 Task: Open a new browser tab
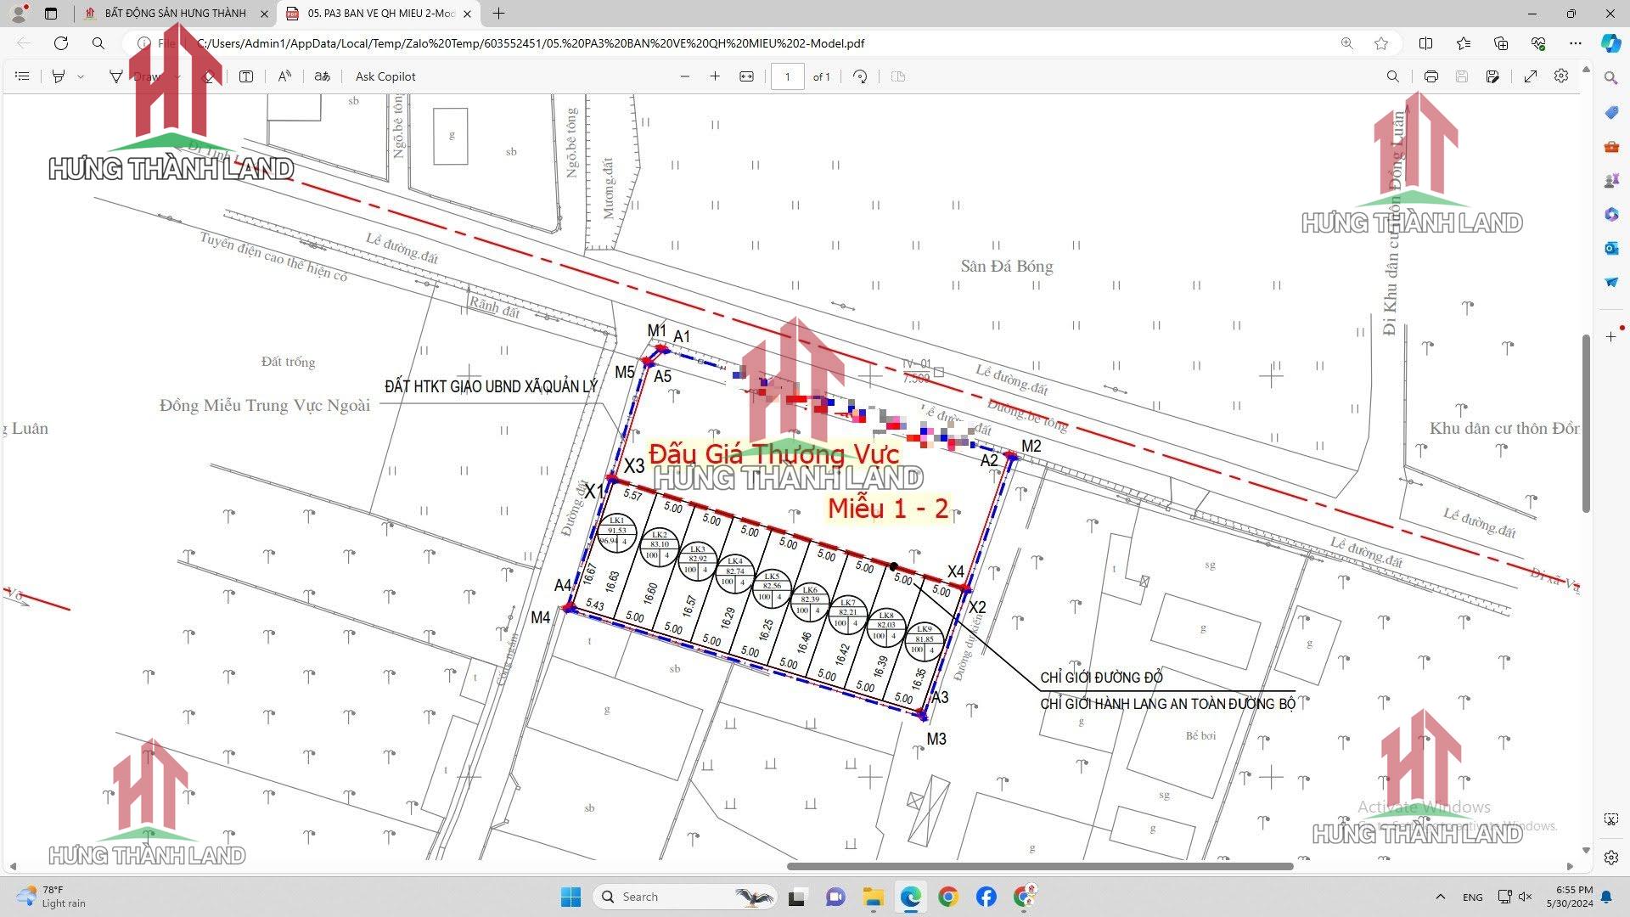498,14
